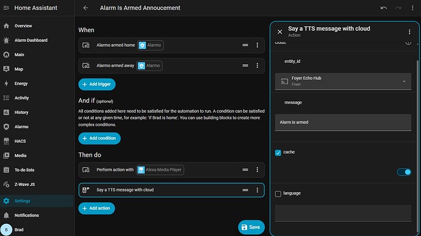Open the Map page
The width and height of the screenshot is (421, 236).
coord(37,69)
